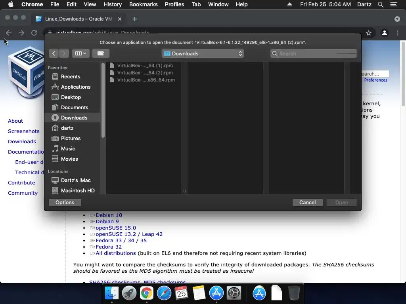Open the History menu
This screenshot has height=304, width=406.
(113, 4)
